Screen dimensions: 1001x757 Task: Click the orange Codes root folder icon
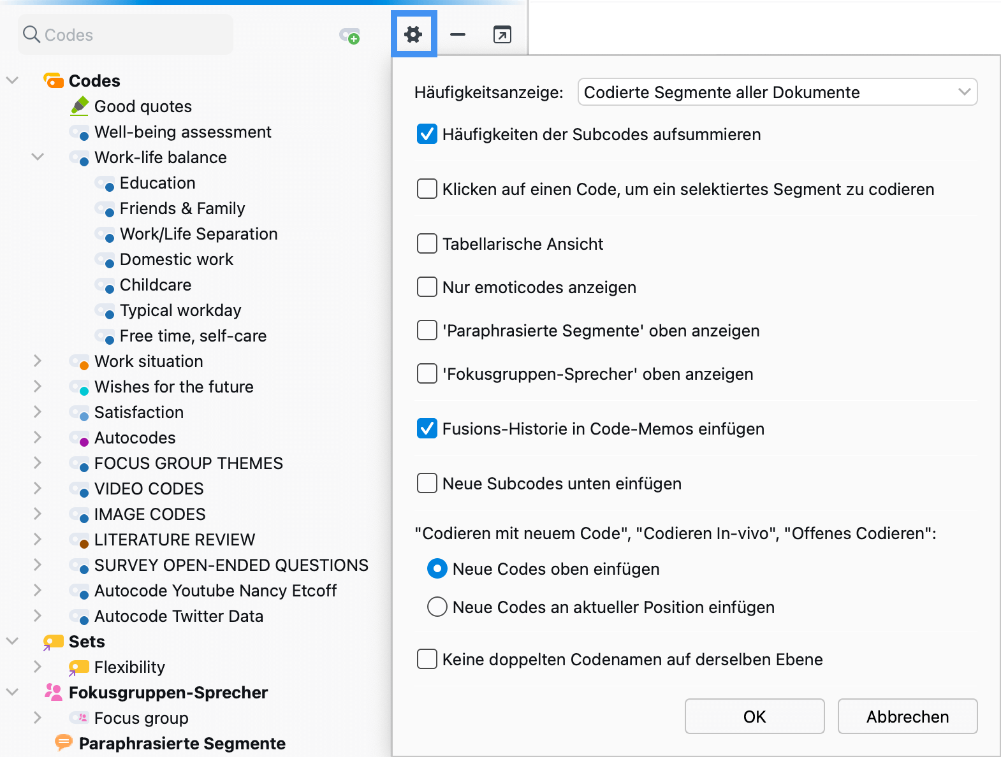54,81
